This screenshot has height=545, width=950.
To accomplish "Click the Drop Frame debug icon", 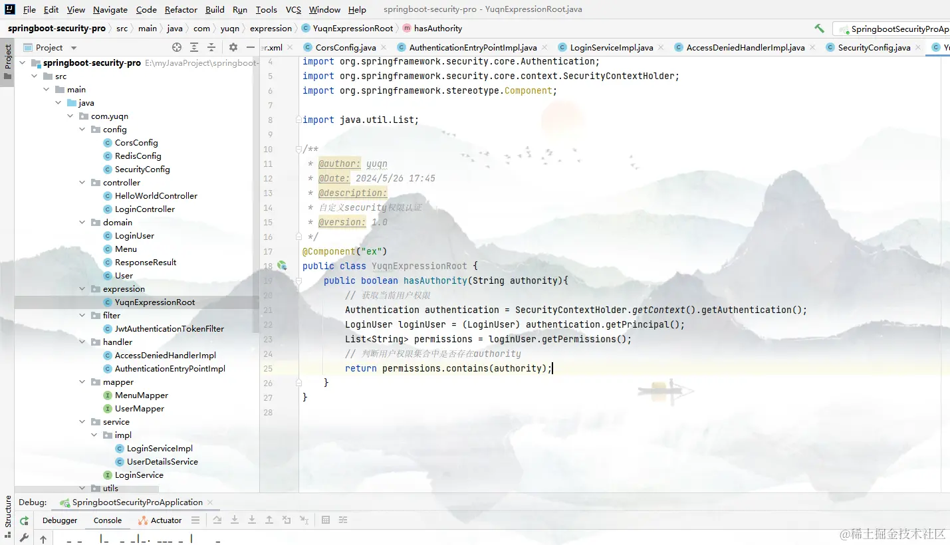I will tap(287, 520).
